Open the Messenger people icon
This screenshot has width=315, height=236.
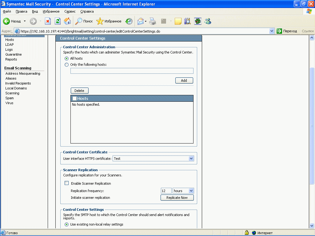point(208,21)
